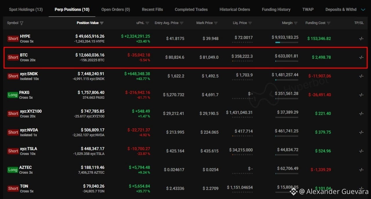Sort by Entry Avg. Price icon
Image resolution: width=371 pixels, height=199 pixels.
(x=182, y=23)
